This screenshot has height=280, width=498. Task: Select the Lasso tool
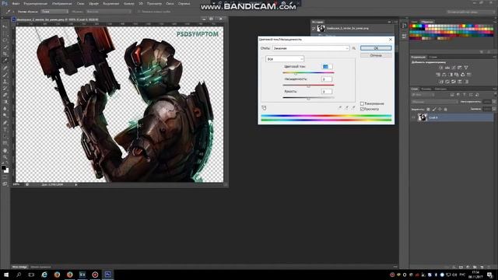coord(5,40)
